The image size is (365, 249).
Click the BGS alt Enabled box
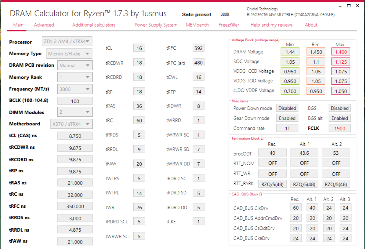[340, 118]
